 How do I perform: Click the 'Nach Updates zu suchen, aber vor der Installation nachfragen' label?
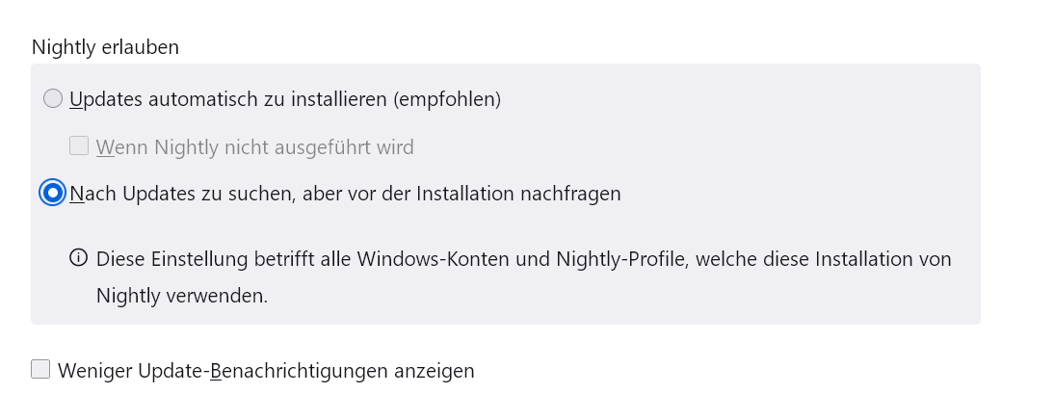pos(345,194)
